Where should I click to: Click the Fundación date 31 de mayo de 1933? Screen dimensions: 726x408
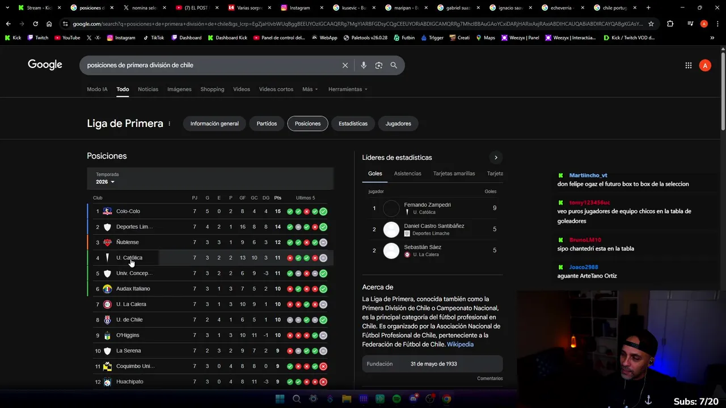(434, 364)
